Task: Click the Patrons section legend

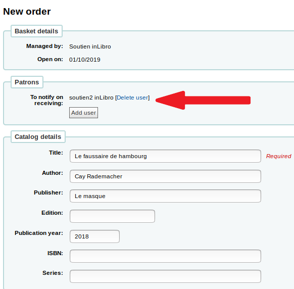Action: 27,82
